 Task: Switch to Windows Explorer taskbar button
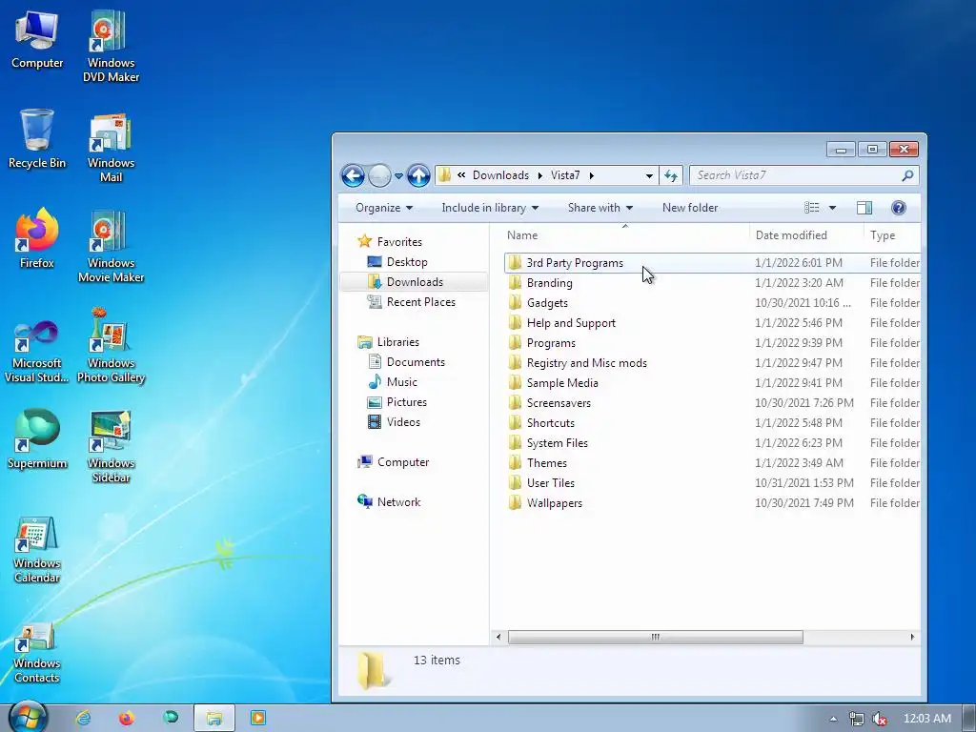click(214, 719)
